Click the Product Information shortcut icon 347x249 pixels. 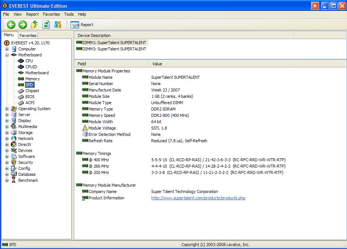pyautogui.click(x=85, y=198)
